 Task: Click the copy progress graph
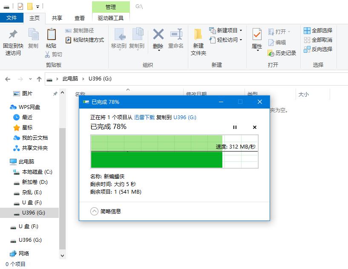(x=174, y=152)
